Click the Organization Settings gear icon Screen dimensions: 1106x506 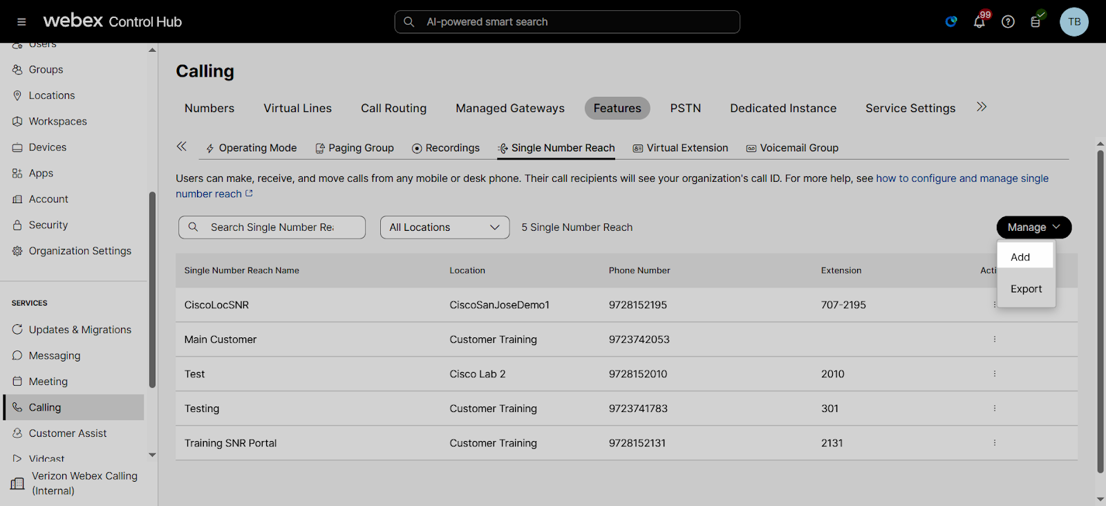17,251
